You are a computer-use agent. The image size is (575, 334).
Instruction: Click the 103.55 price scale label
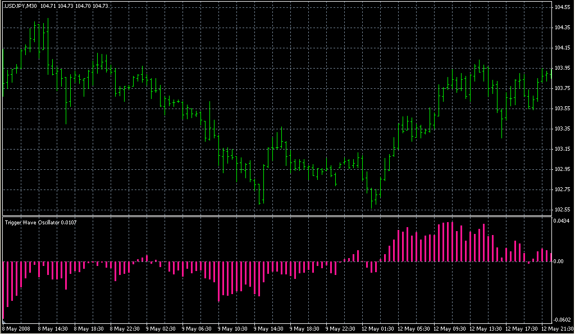[x=562, y=109]
